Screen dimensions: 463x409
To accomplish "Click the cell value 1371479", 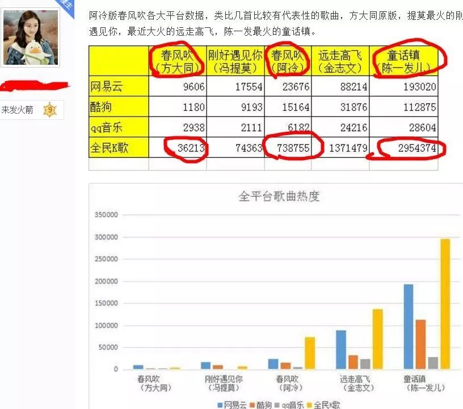I will click(348, 148).
